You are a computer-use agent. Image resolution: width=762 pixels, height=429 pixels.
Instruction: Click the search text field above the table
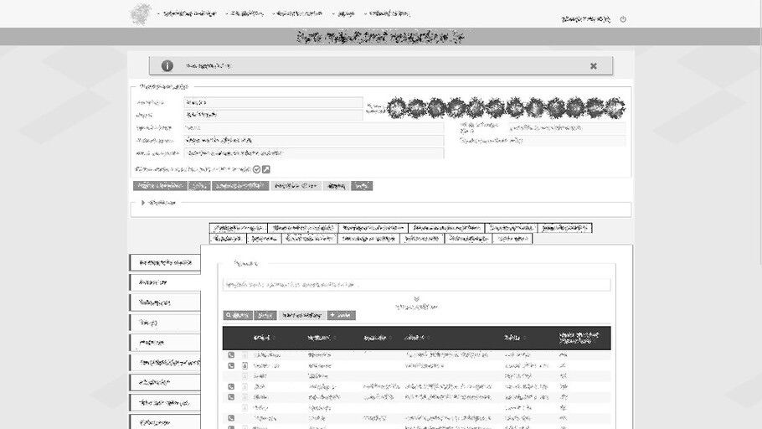click(x=416, y=285)
